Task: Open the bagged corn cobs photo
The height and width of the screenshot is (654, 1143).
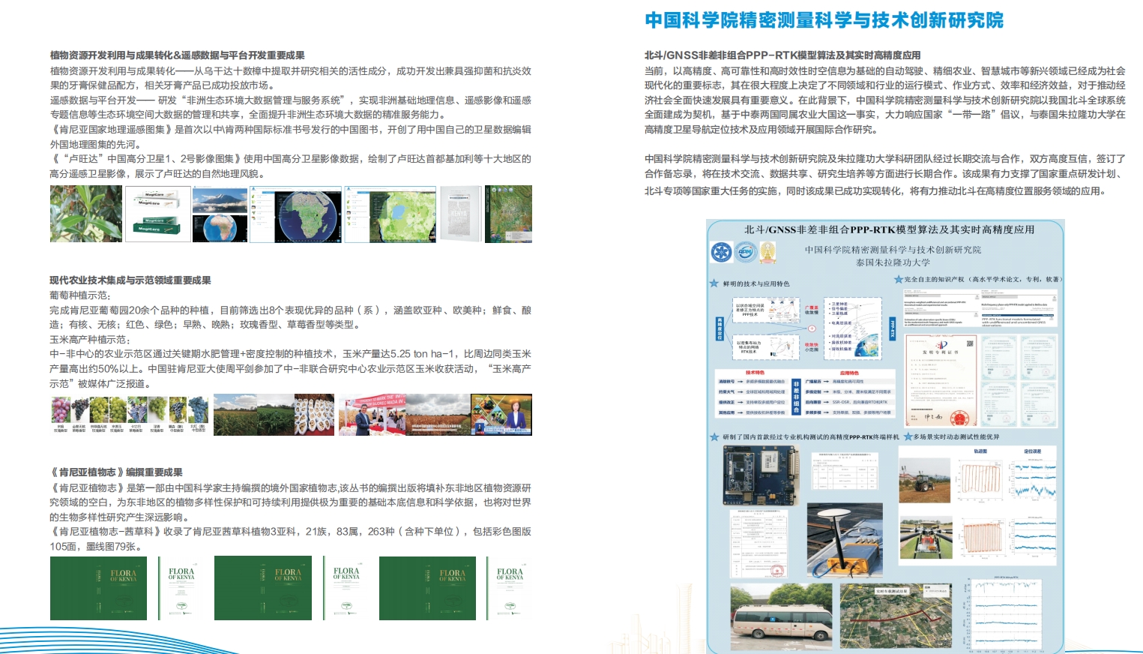Action: [x=314, y=415]
